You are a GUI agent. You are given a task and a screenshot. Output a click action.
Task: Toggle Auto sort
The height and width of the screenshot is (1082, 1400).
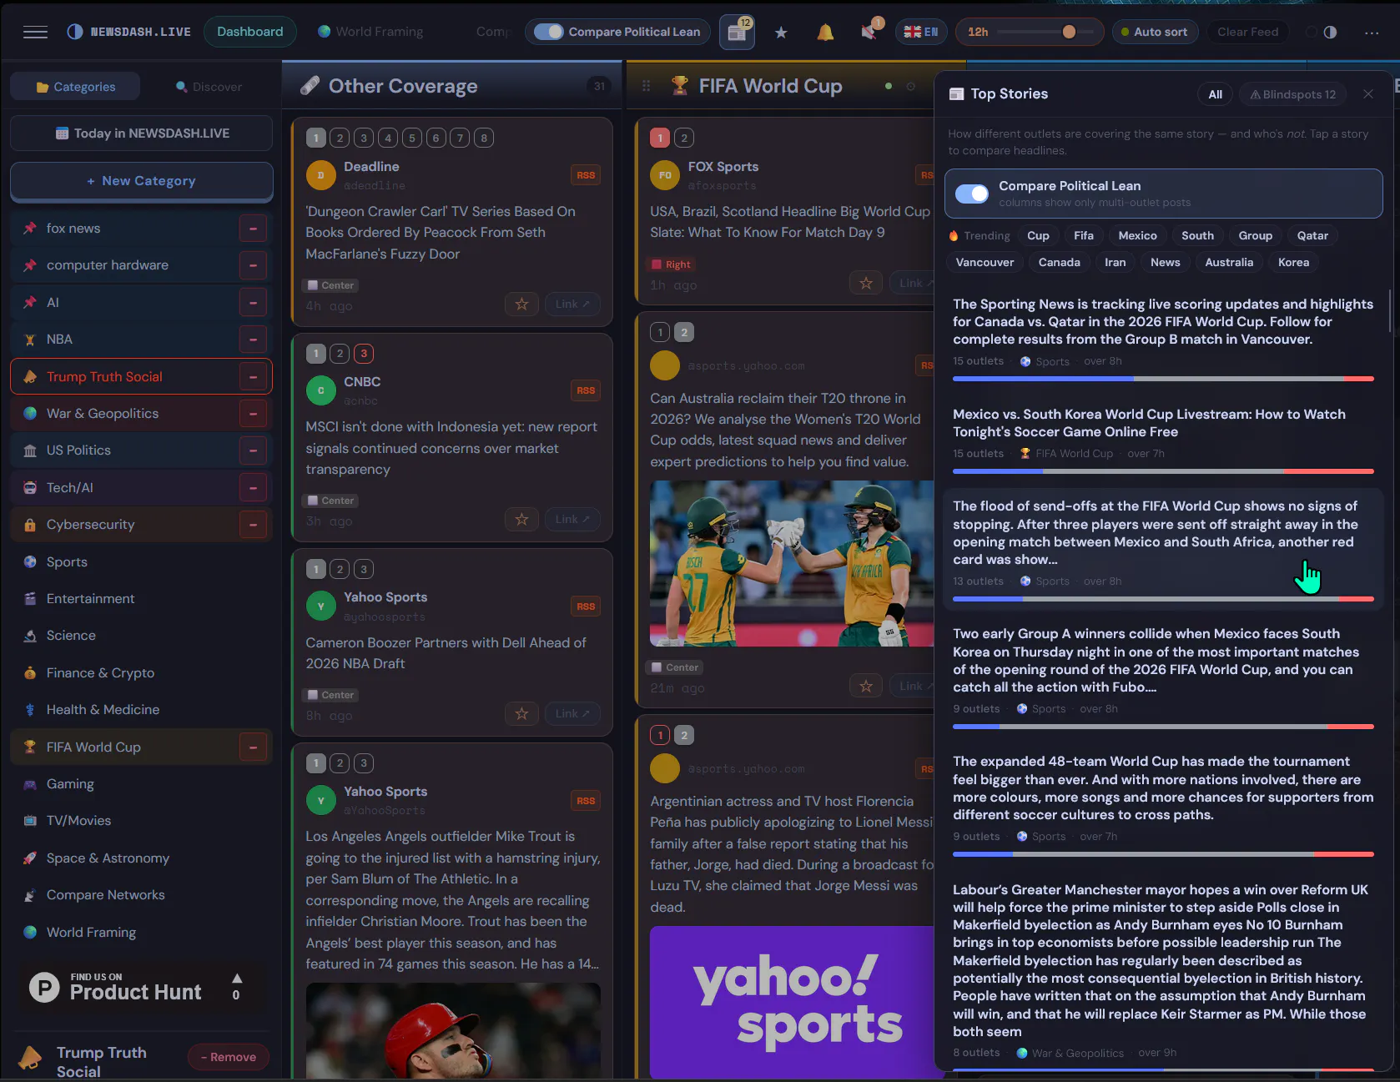click(x=1155, y=32)
